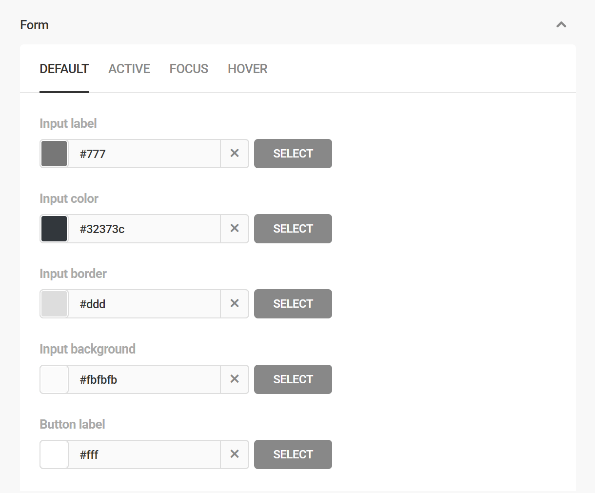This screenshot has height=493, width=595.
Task: Click the light #ddd color swatch
Action: tap(54, 304)
